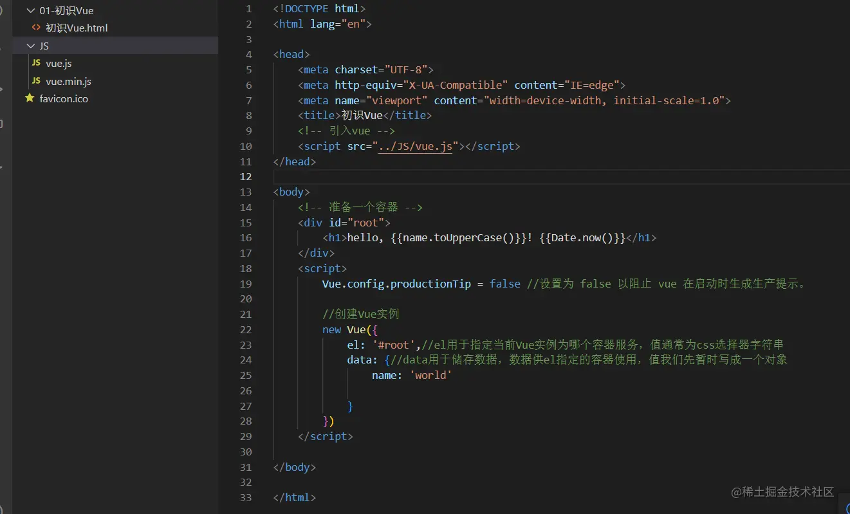Click the closing "</html>" tag

pos(295,497)
